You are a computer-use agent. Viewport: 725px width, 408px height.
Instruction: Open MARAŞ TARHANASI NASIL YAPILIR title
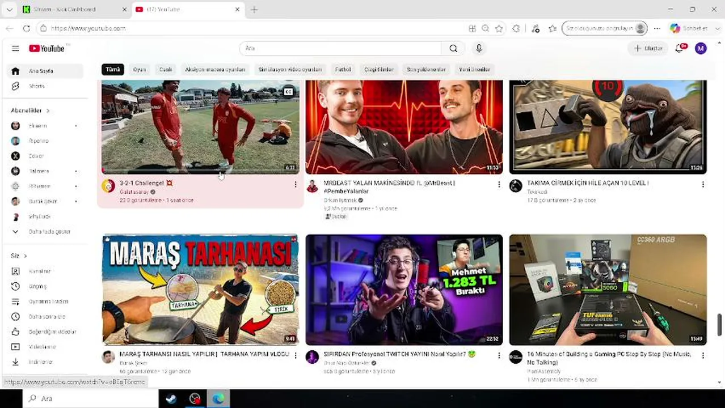click(x=204, y=354)
